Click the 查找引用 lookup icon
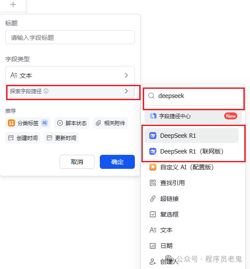250x269 pixels. coord(153,183)
